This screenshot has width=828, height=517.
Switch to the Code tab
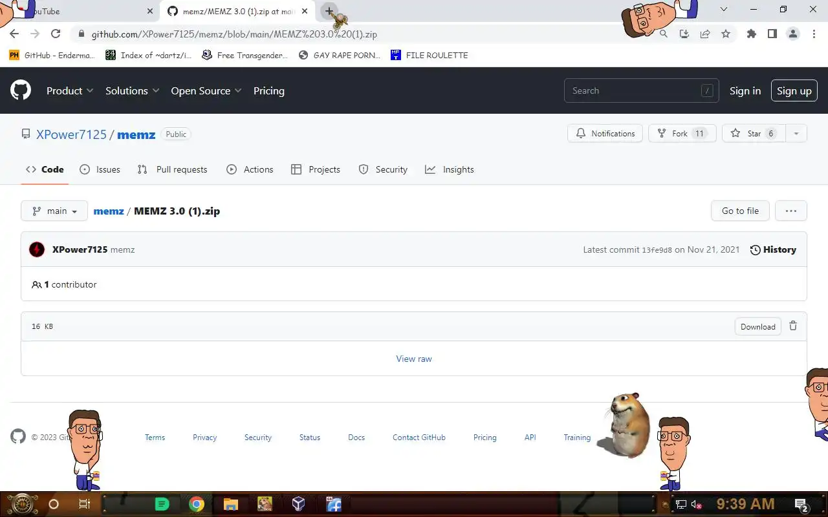tap(45, 169)
